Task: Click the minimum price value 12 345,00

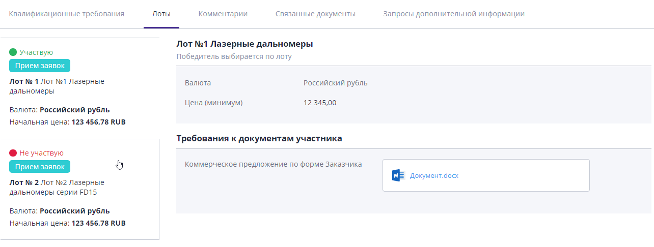Action: tap(320, 103)
